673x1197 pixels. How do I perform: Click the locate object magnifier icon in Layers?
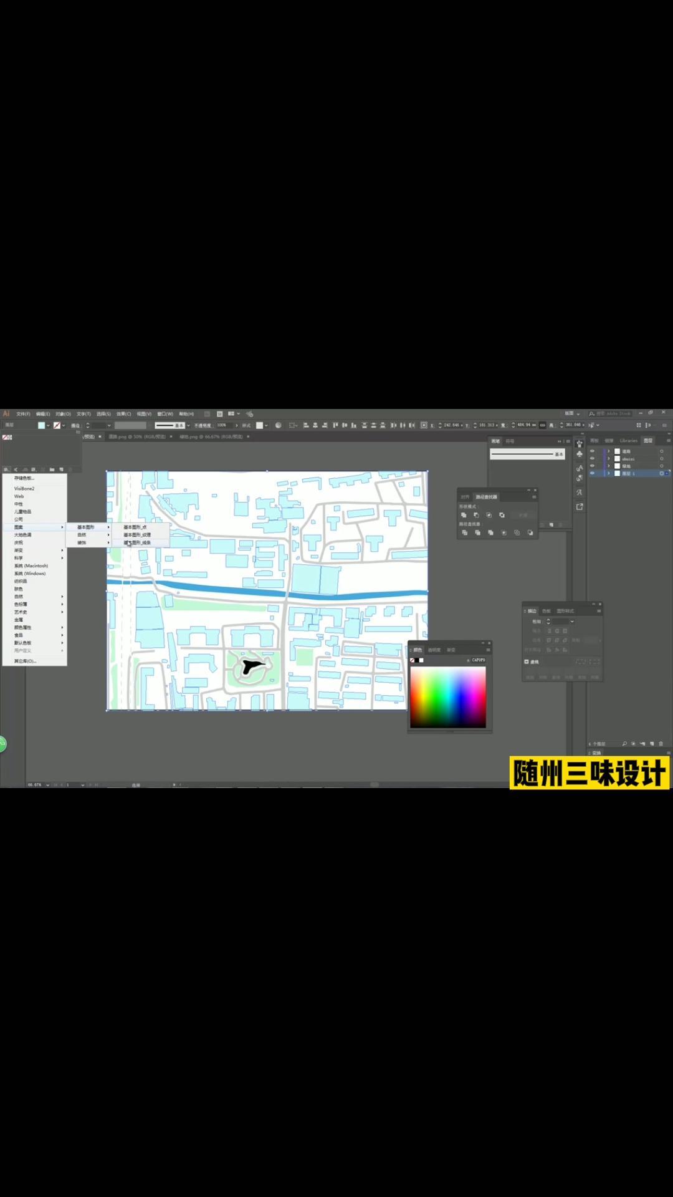624,744
